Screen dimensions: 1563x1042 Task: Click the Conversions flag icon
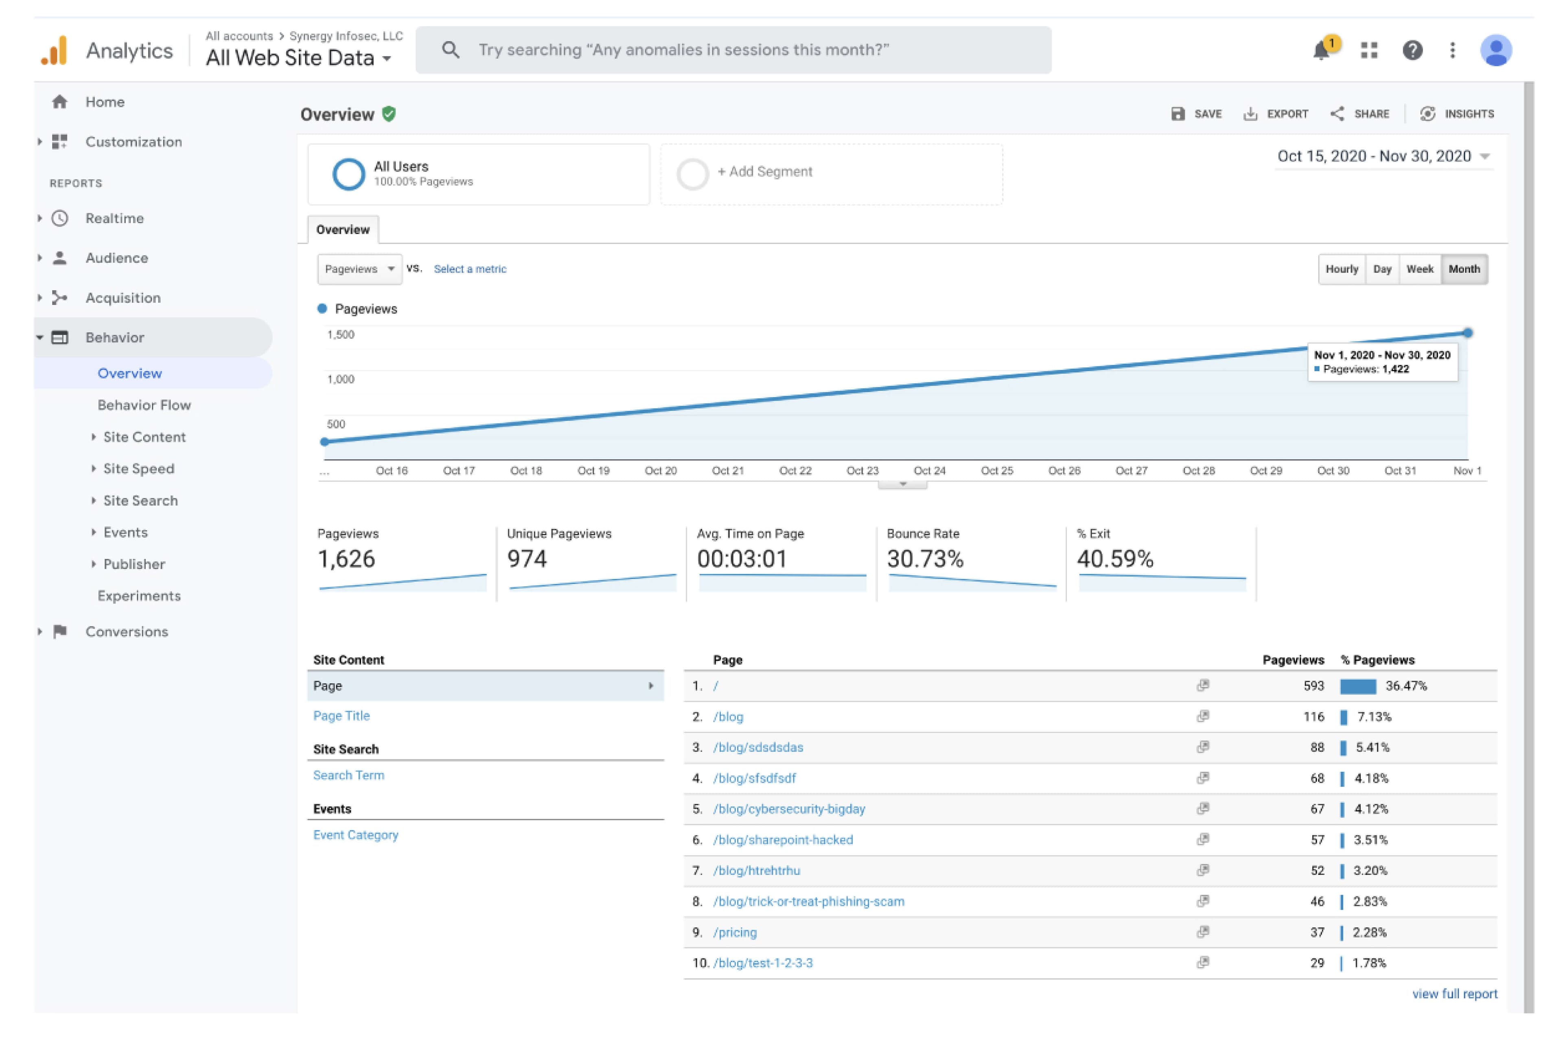(x=60, y=631)
